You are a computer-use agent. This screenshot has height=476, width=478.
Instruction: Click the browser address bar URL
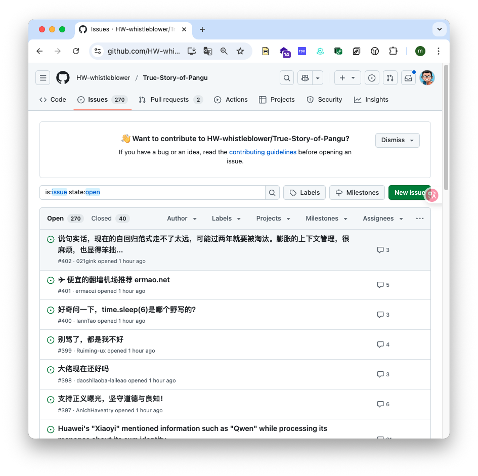(144, 51)
